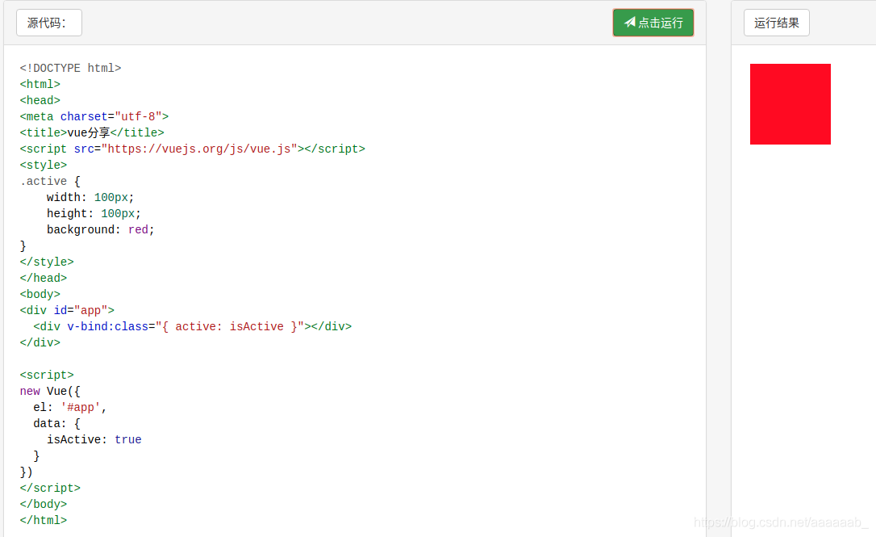The image size is (876, 537).
Task: Click the vue.js script URL string
Action: 201,149
